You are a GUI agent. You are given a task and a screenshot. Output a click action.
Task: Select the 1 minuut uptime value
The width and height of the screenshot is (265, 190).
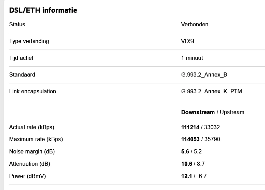coord(192,58)
